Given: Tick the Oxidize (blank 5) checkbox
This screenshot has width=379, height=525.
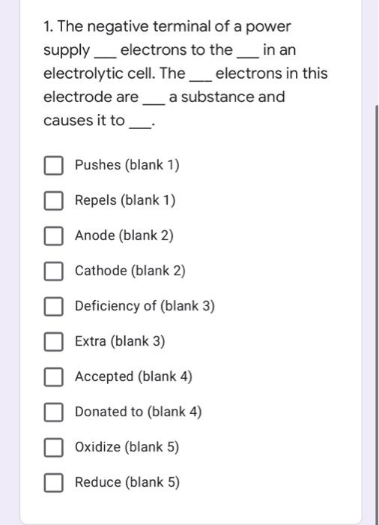Looking at the screenshot, I should pos(53,447).
